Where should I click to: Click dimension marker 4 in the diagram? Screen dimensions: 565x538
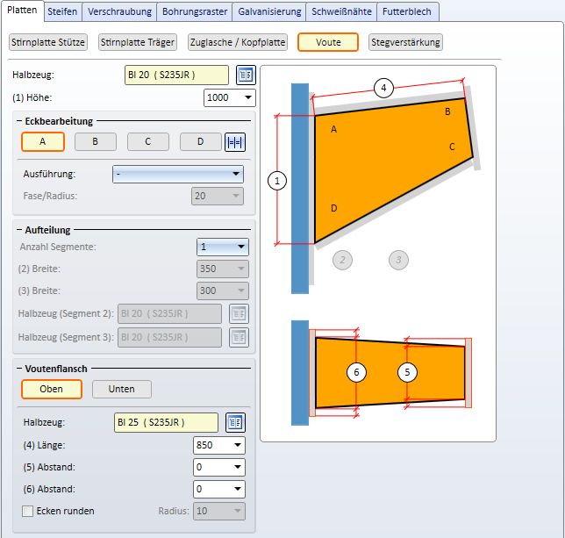click(x=382, y=87)
